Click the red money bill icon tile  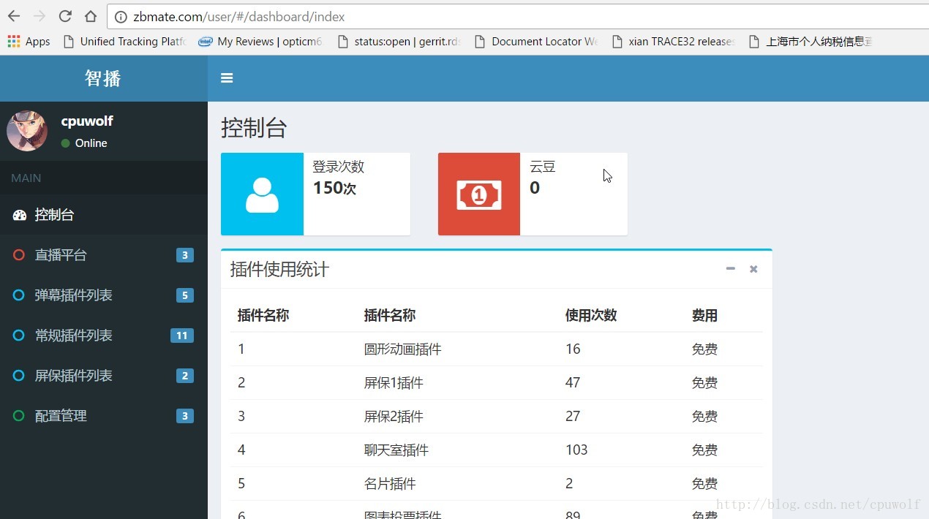(x=479, y=194)
